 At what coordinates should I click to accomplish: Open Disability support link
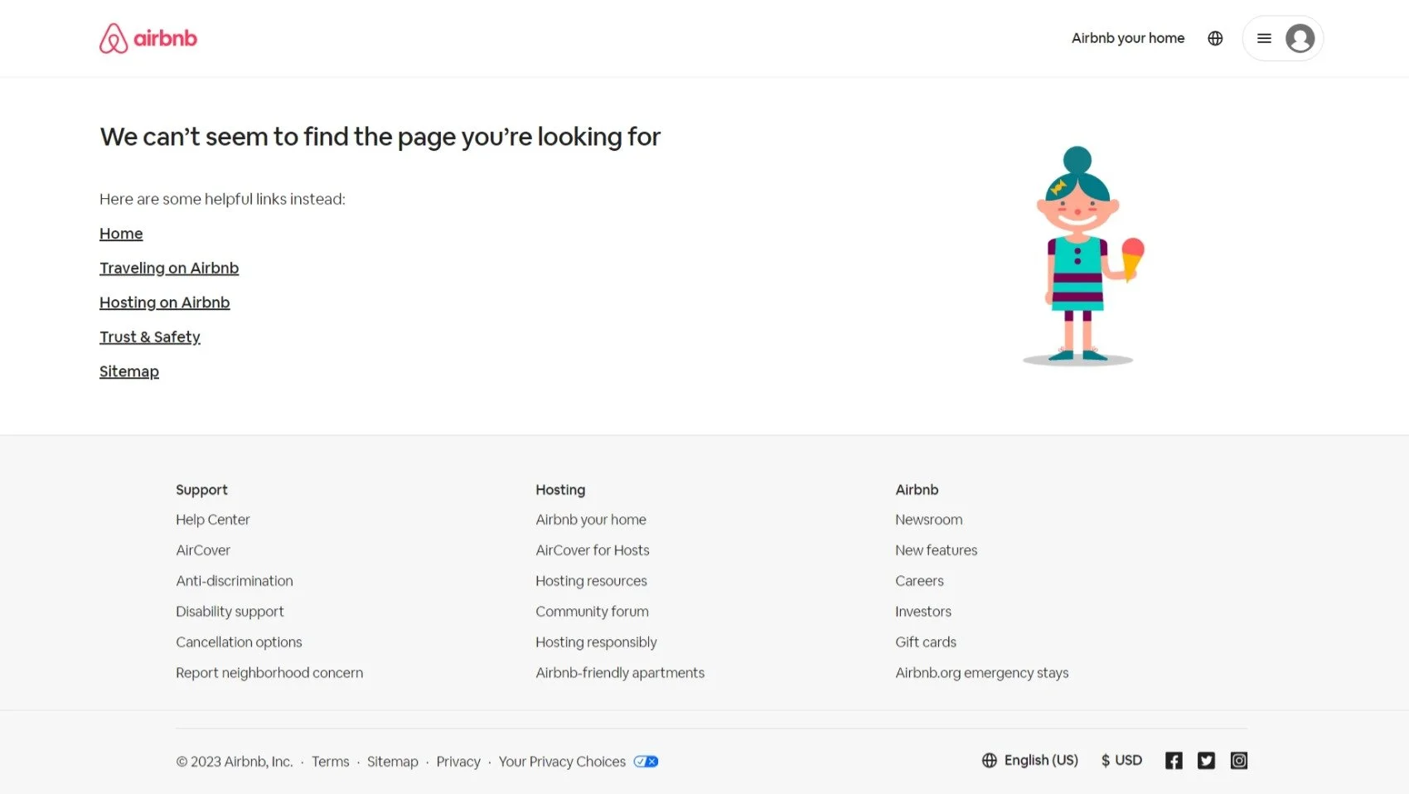point(230,612)
